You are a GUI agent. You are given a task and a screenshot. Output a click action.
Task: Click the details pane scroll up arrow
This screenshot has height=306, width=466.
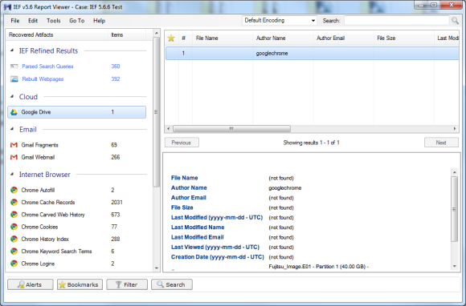tap(455, 172)
